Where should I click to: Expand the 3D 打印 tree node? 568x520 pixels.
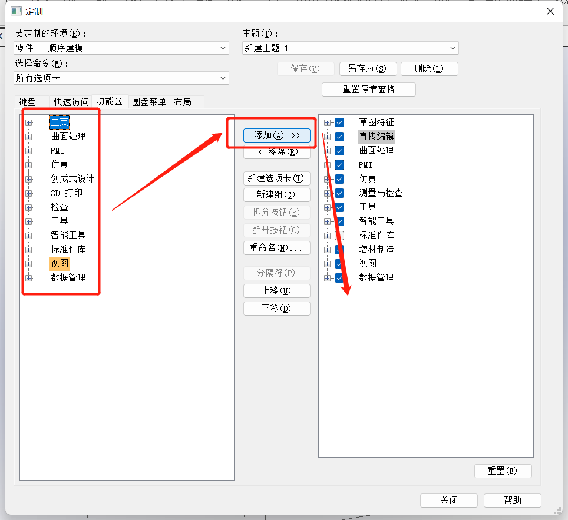click(29, 193)
